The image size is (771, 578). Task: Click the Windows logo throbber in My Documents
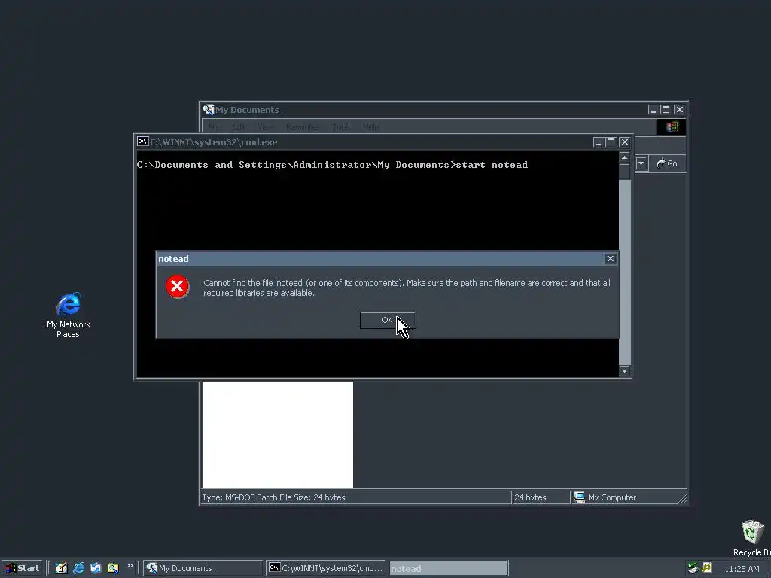672,126
